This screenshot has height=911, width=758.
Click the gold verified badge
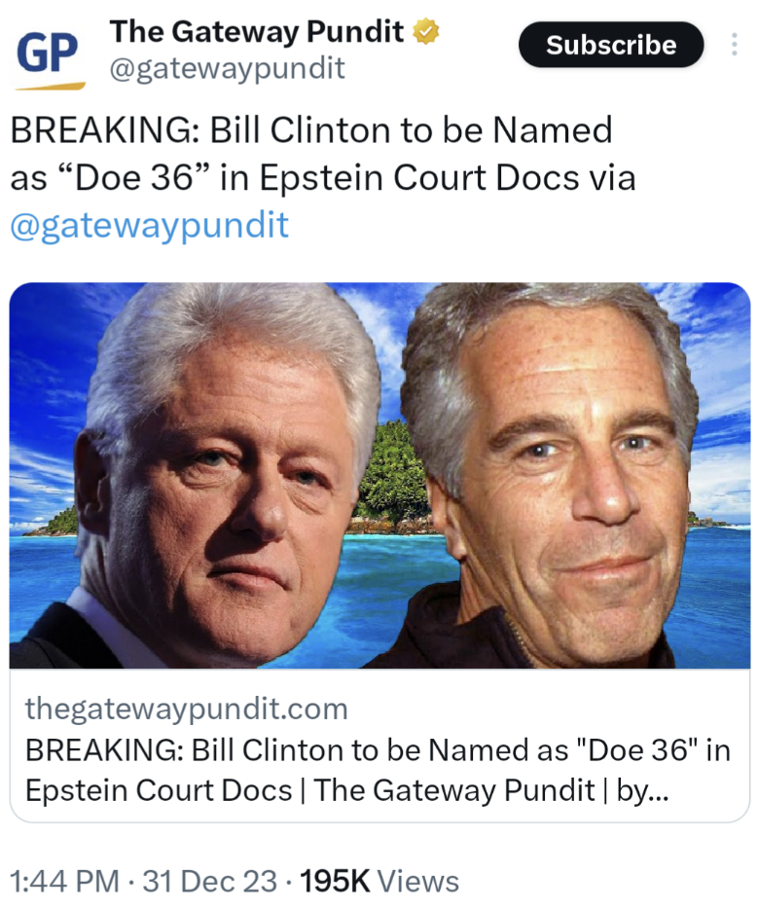(x=426, y=31)
